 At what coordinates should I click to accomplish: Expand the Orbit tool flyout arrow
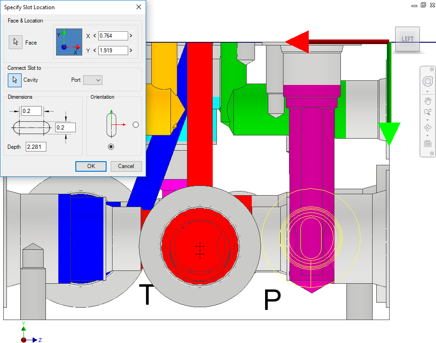pos(427,135)
